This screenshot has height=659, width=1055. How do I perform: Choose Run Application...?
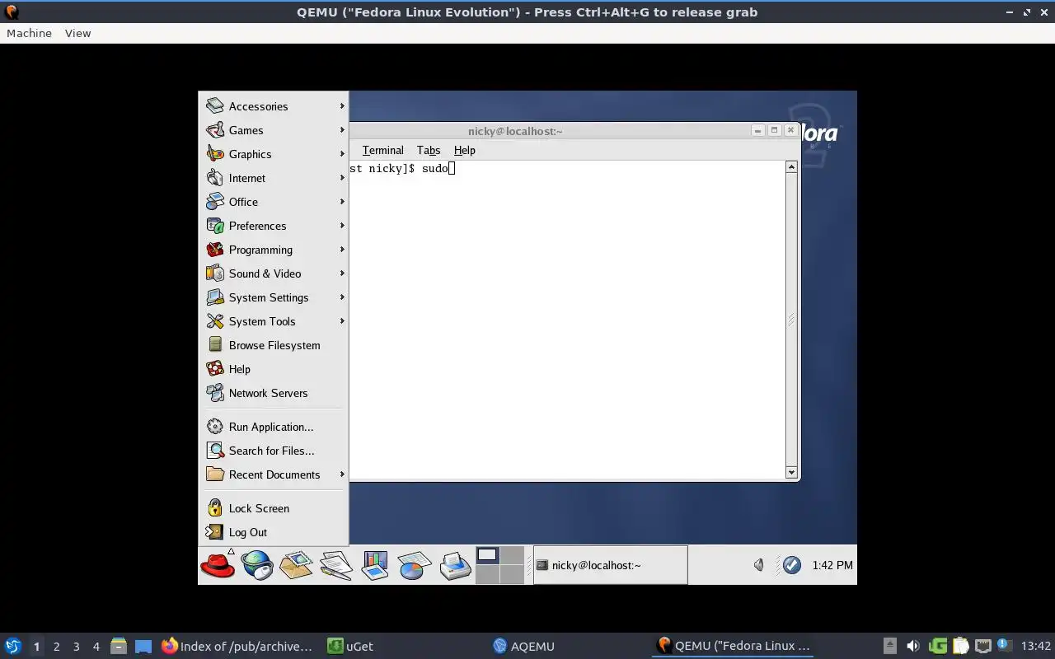pyautogui.click(x=274, y=427)
